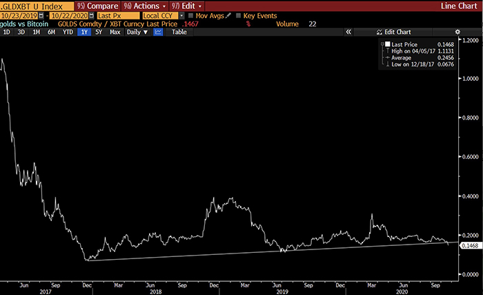483x295 pixels.
Task: Click the line chart type icon
Action: (x=158, y=32)
